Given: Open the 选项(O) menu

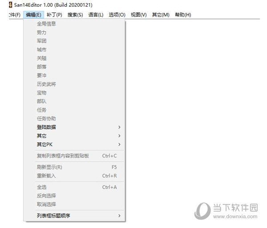Looking at the screenshot, I should [117, 15].
